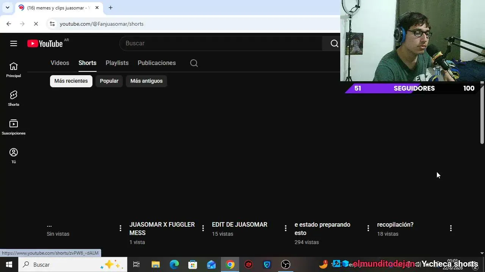Screen dimensions: 485x272
Task: Open the Tú section in the sidebar
Action: 14,156
